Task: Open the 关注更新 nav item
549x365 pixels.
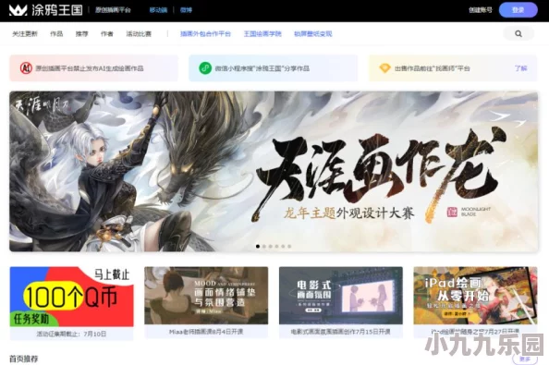Action: click(x=25, y=34)
